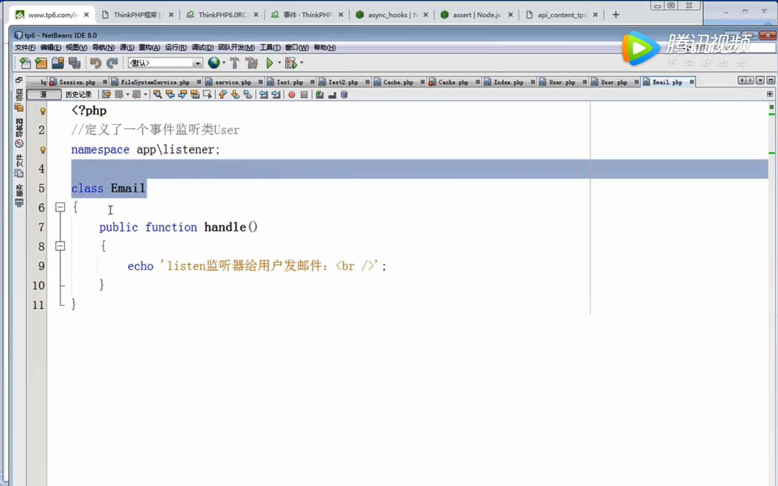Toggle bookmark on current line
The height and width of the screenshot is (486, 778).
(x=248, y=94)
